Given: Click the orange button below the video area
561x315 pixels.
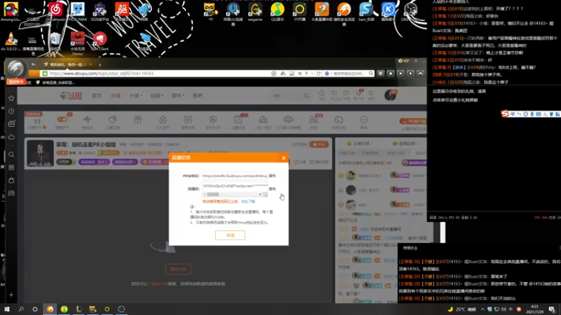Looking at the screenshot, I should (178, 269).
